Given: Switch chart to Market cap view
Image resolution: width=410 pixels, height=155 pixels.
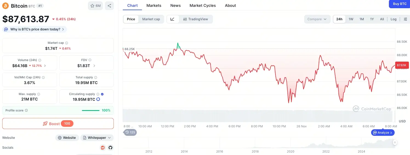Looking at the screenshot, I should pos(151,19).
